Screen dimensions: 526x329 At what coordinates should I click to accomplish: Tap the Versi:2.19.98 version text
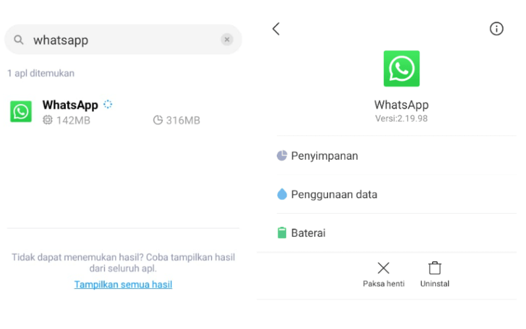point(402,118)
